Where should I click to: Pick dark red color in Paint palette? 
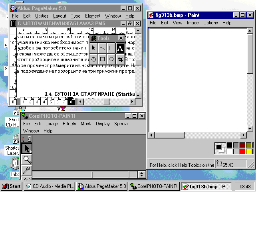[242, 145]
